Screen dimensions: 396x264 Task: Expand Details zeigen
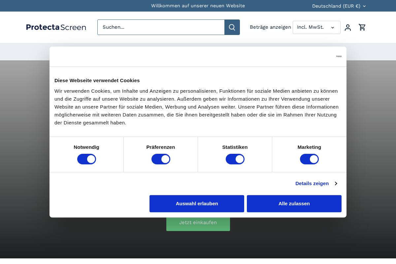(x=312, y=183)
